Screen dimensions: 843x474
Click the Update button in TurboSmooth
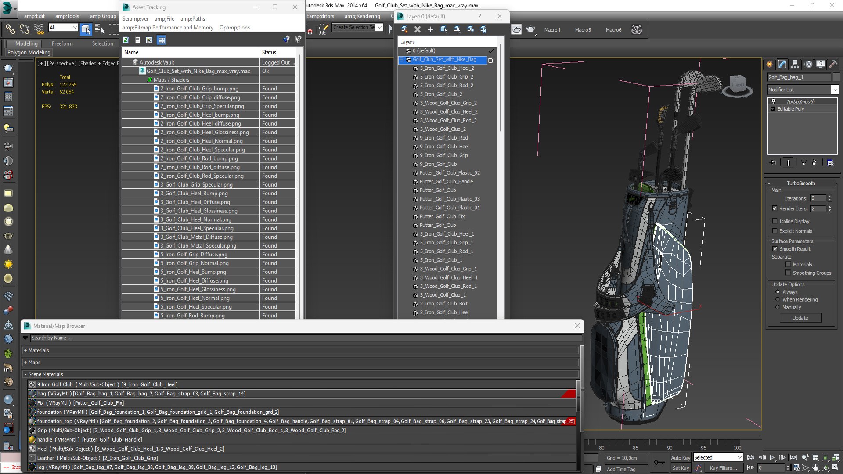click(800, 318)
